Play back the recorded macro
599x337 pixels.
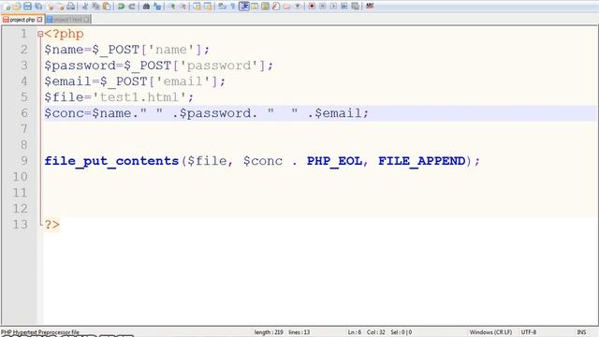click(x=333, y=7)
